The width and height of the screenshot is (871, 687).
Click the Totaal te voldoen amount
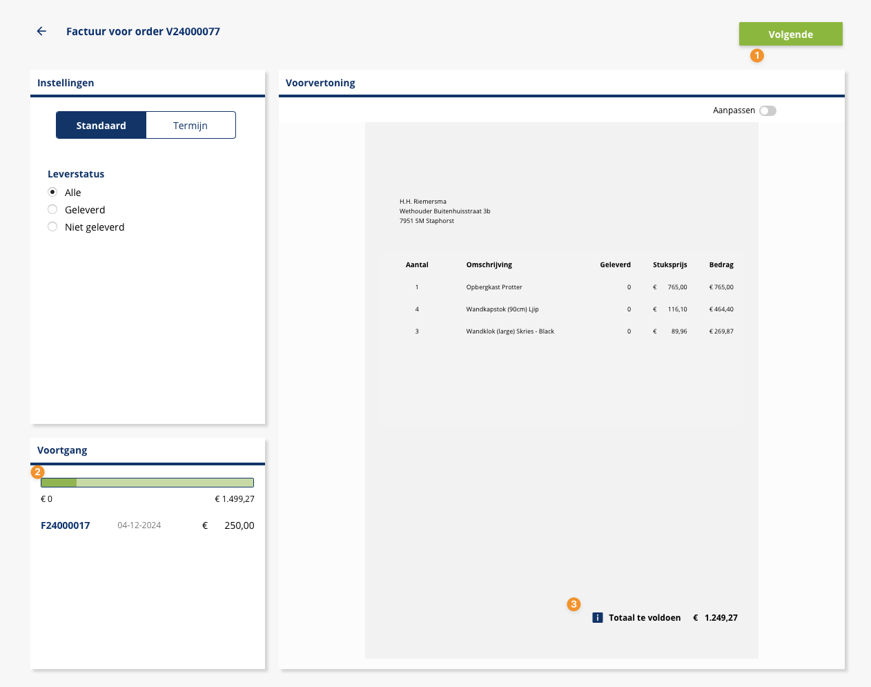click(x=721, y=618)
